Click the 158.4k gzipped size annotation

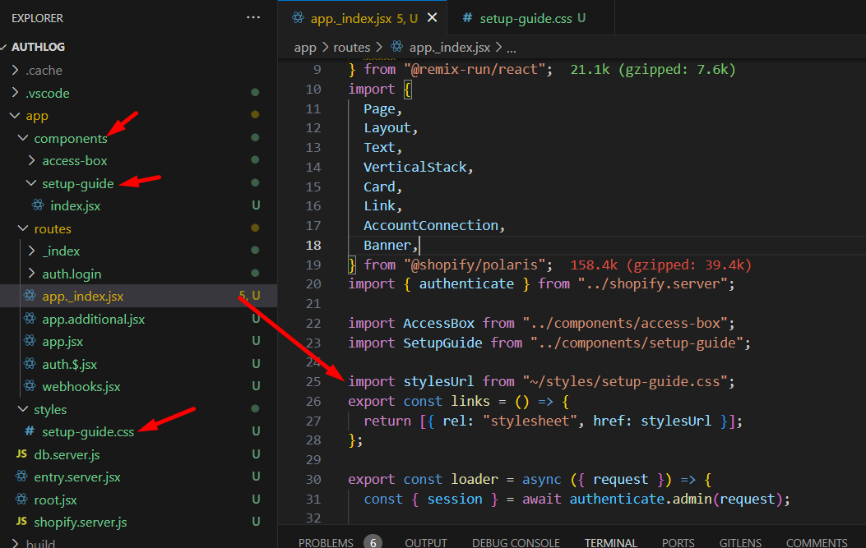[x=660, y=265]
